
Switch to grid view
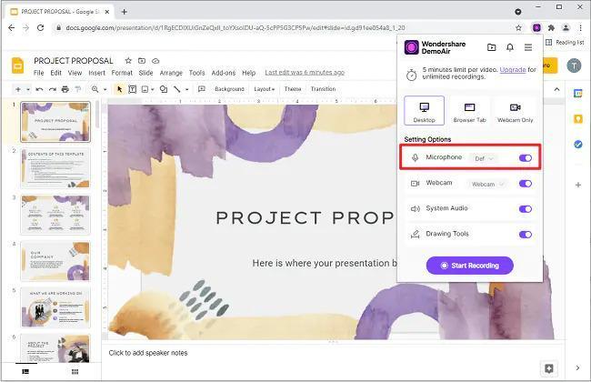(x=75, y=371)
